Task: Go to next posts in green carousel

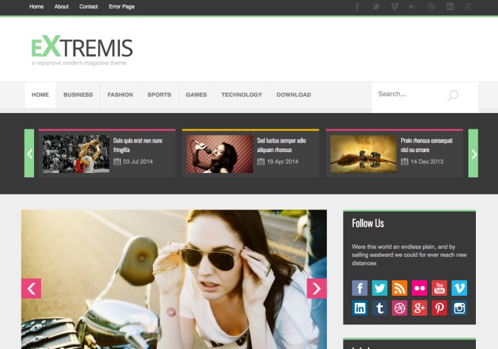Action: point(473,153)
